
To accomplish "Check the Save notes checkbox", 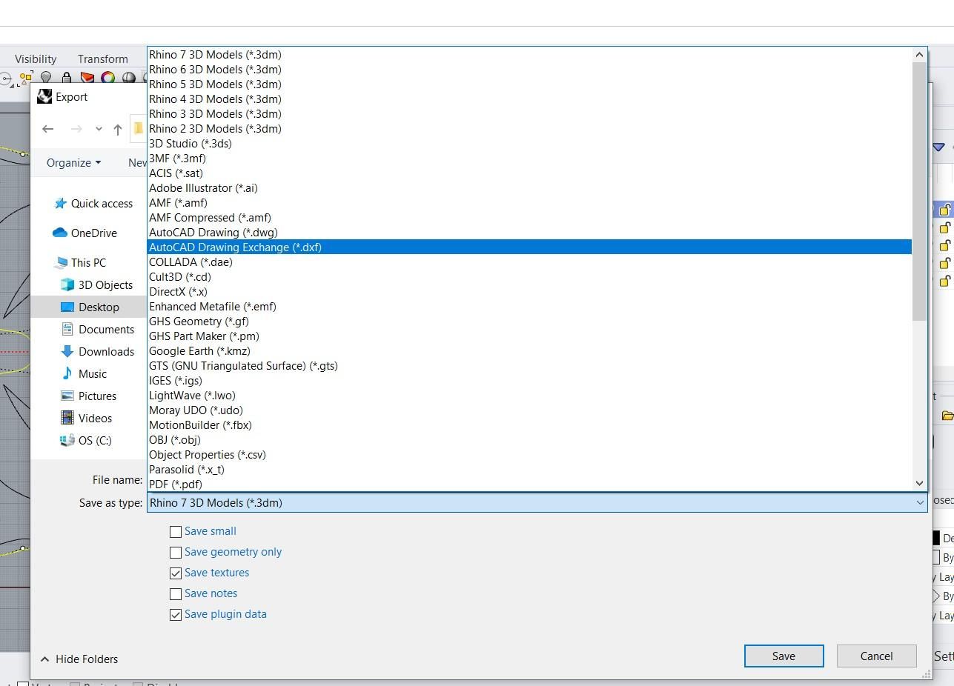I will [176, 593].
